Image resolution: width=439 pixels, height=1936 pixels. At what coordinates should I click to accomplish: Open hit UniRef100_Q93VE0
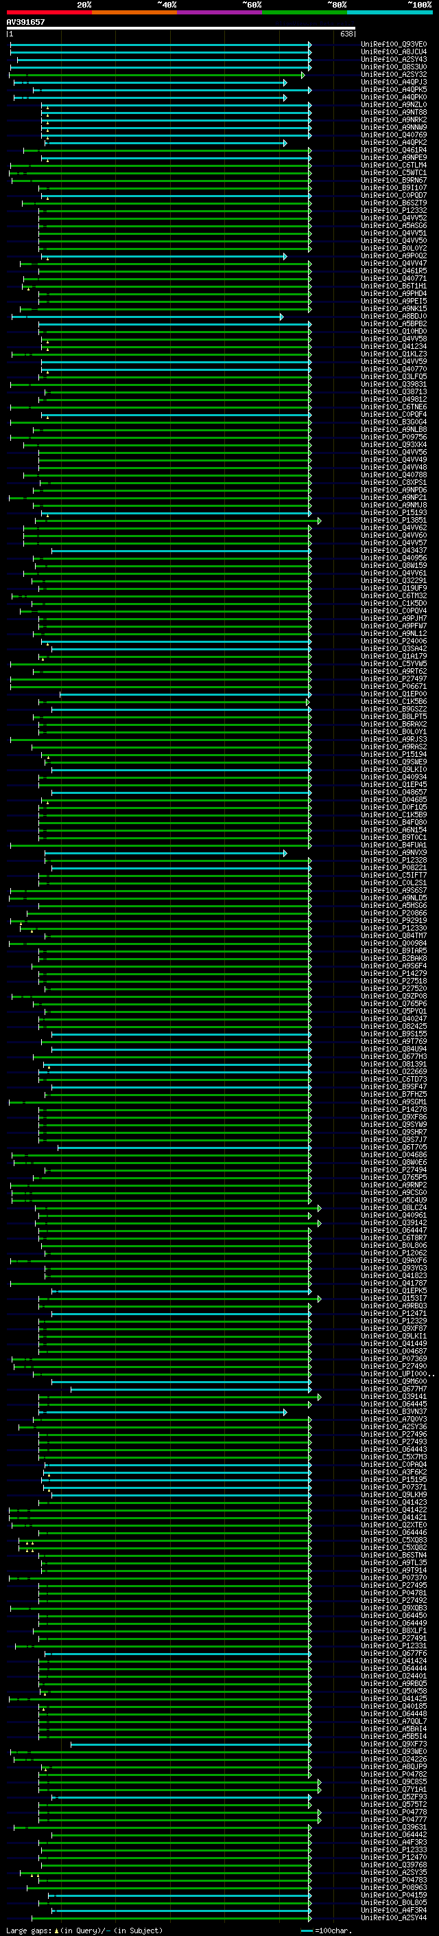(394, 45)
